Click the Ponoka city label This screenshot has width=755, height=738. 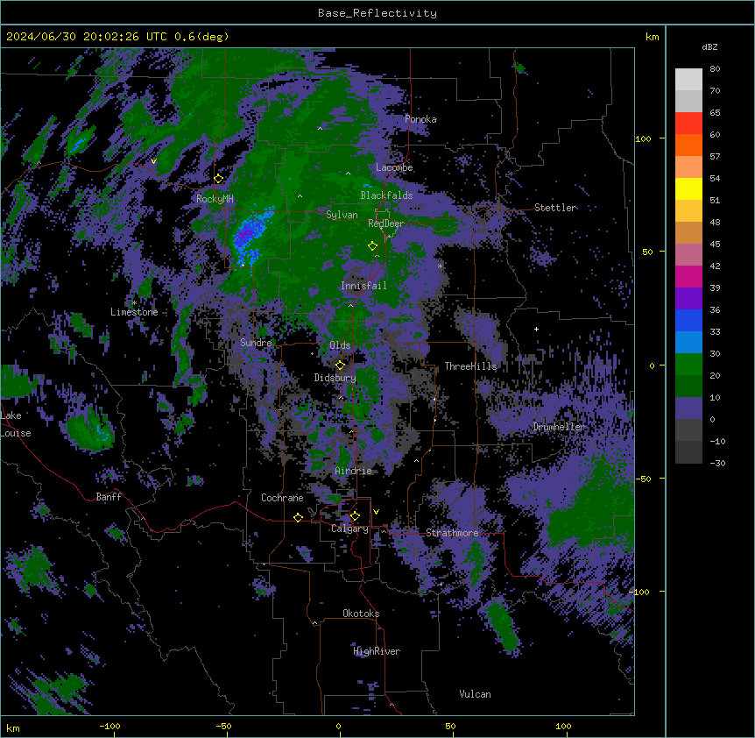(420, 119)
